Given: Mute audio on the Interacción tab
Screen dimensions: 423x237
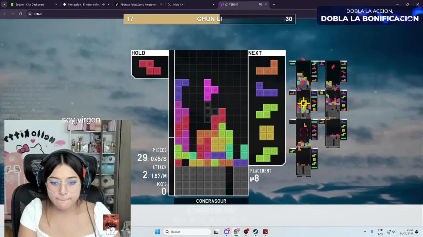Looking at the screenshot, I should [103, 5].
